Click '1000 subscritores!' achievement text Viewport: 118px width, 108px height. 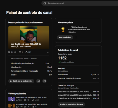[x=79, y=27]
